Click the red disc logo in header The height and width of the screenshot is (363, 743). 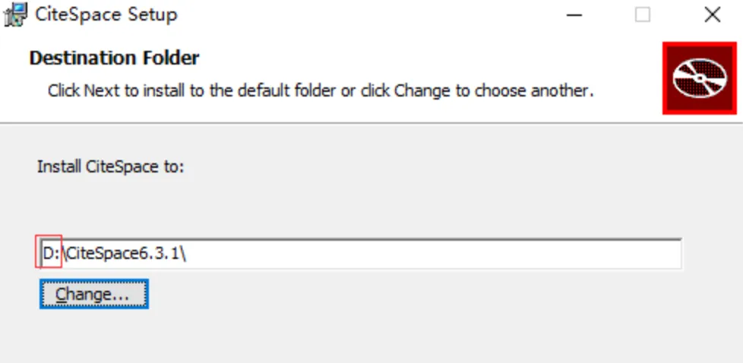(700, 78)
